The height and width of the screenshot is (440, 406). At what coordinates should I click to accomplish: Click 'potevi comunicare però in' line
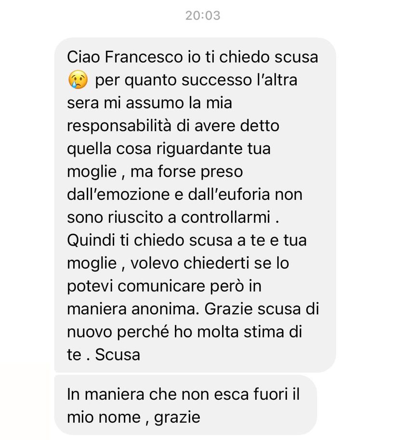(x=164, y=286)
